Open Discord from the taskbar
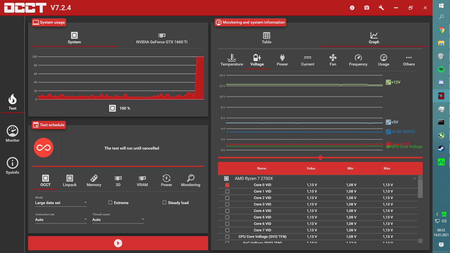 [x=441, y=83]
